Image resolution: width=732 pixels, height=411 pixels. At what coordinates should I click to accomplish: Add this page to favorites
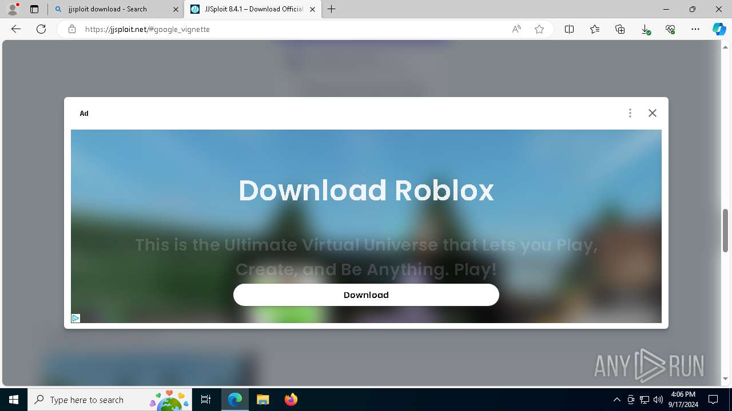(x=539, y=29)
